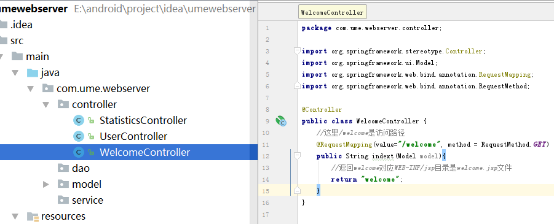Click the java source folder icon
Screen dimensions: 554x224
pos(33,72)
